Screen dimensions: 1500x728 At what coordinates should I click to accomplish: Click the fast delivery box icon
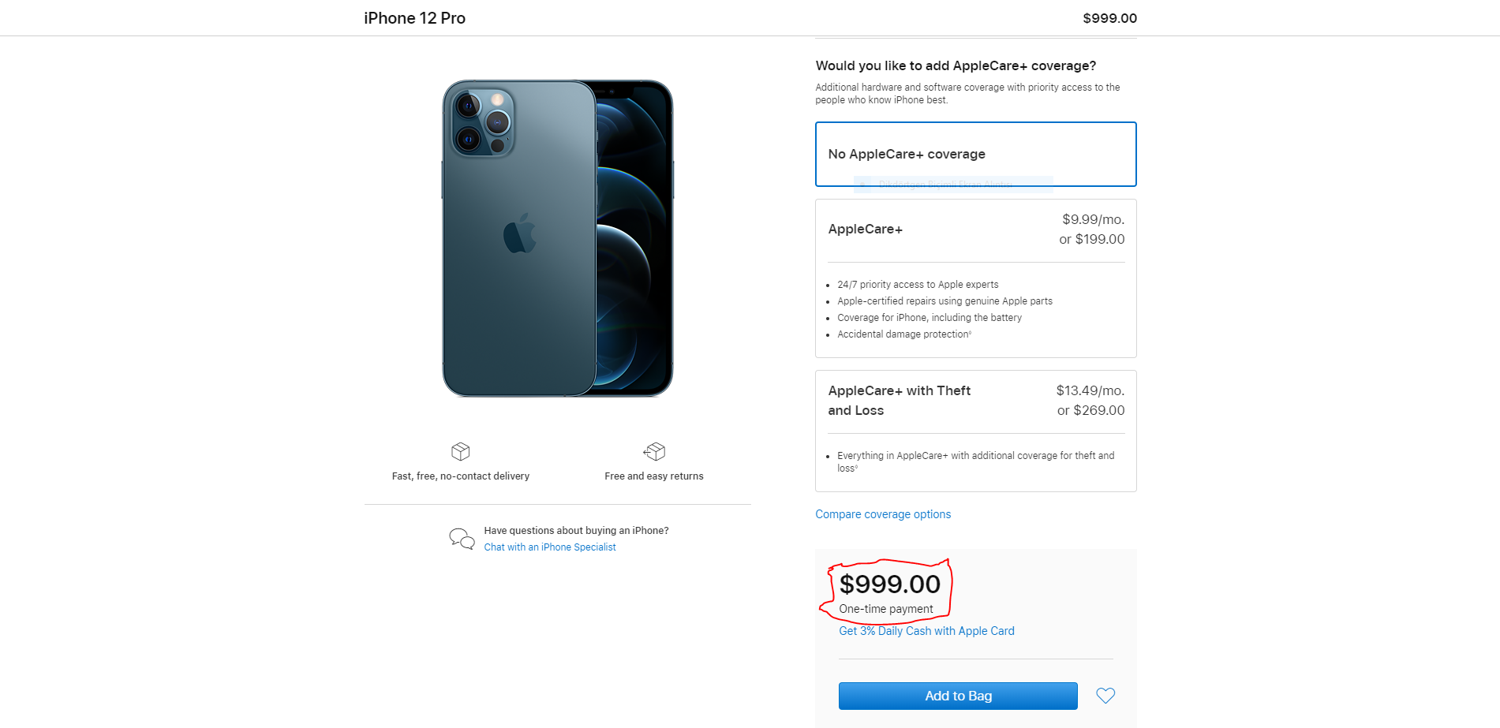[x=460, y=452]
